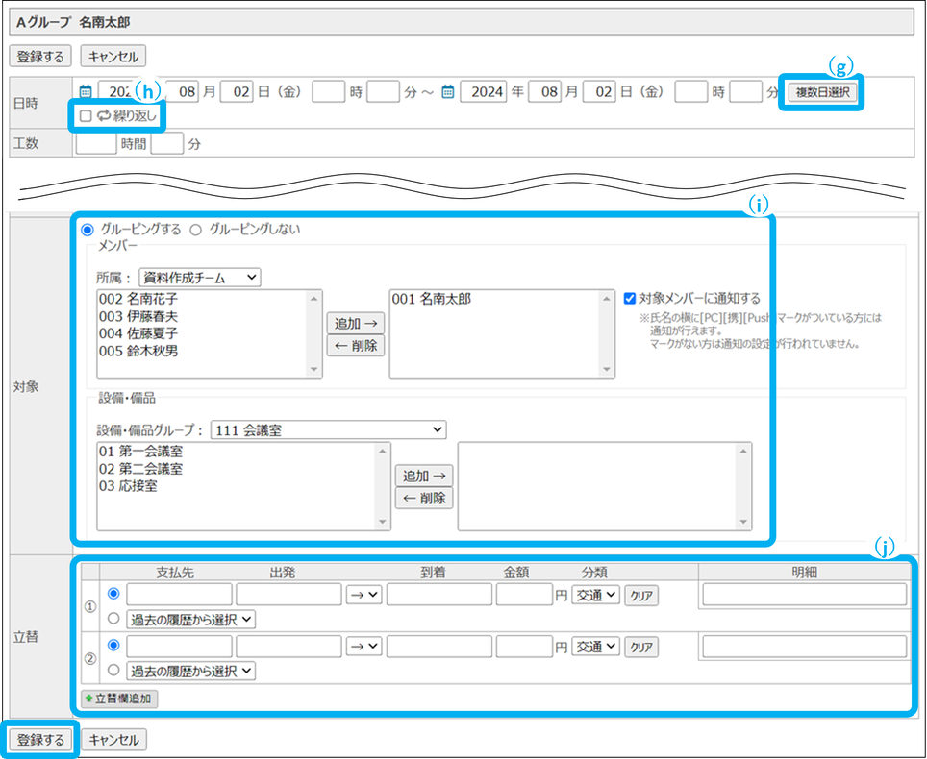Image resolution: width=927 pixels, height=759 pixels.
Task: Select 02 第二会議室 in equipment list
Action: [140, 469]
